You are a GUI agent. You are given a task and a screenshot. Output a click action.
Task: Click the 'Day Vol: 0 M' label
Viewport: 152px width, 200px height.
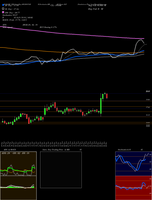[95, 9]
